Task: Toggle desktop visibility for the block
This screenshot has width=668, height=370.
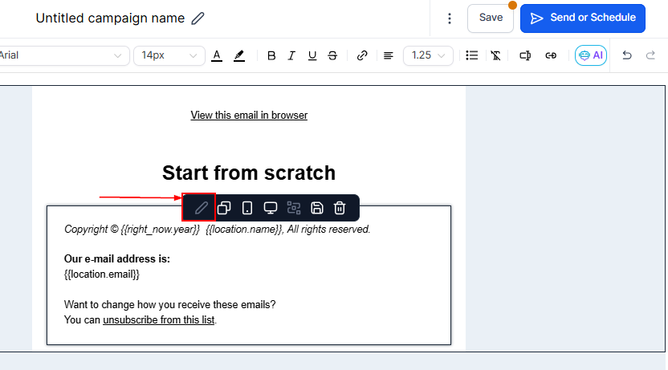Action: click(x=271, y=208)
